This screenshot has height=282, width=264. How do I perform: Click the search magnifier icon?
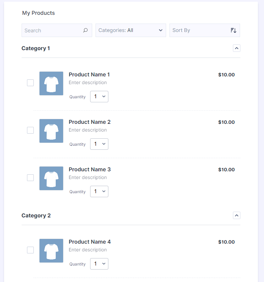click(85, 30)
